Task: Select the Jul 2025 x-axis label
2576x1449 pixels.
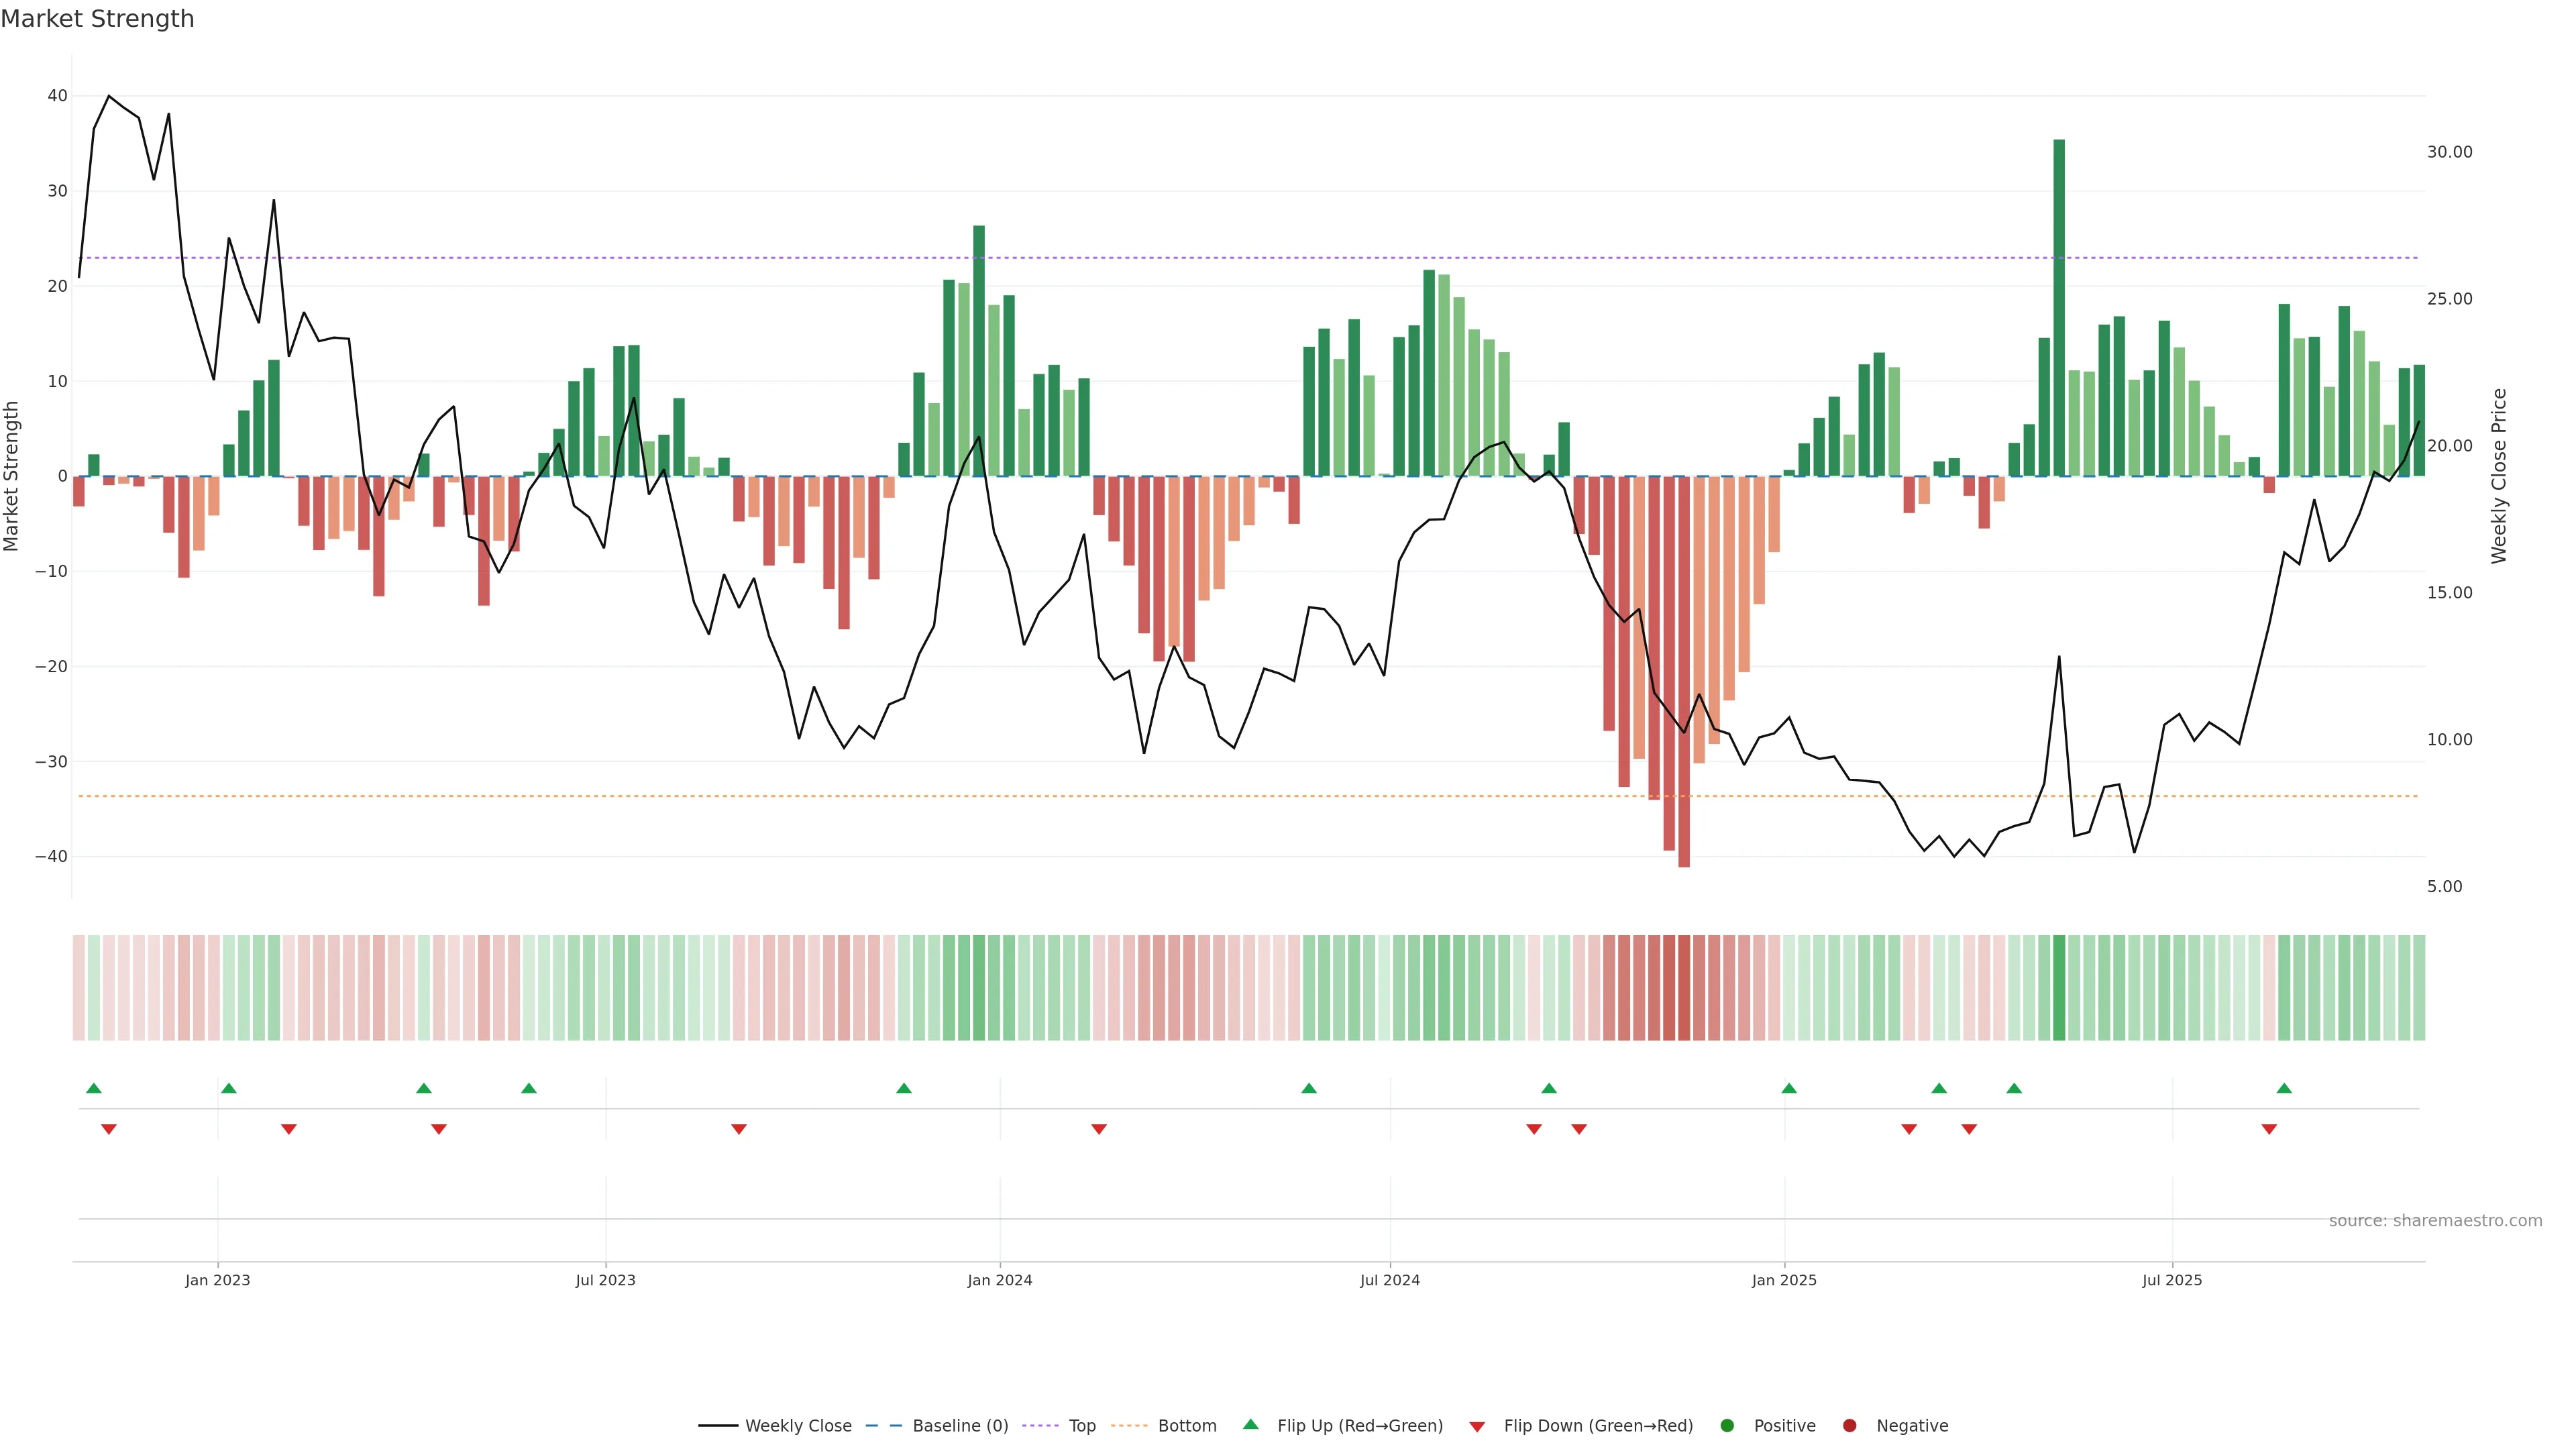Action: click(x=2172, y=1280)
